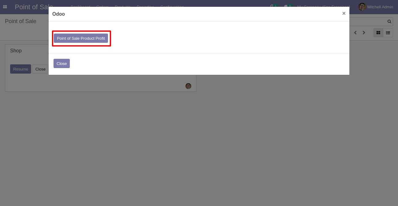
Task: Click the Point of Sale navbar title
Action: pyautogui.click(x=34, y=7)
